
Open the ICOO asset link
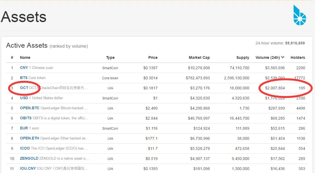tap(25, 148)
